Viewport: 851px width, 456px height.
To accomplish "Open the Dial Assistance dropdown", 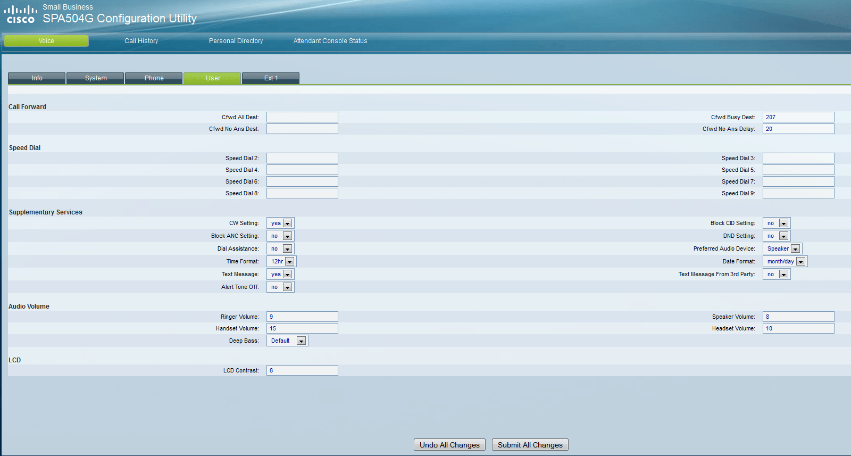I will (280, 248).
